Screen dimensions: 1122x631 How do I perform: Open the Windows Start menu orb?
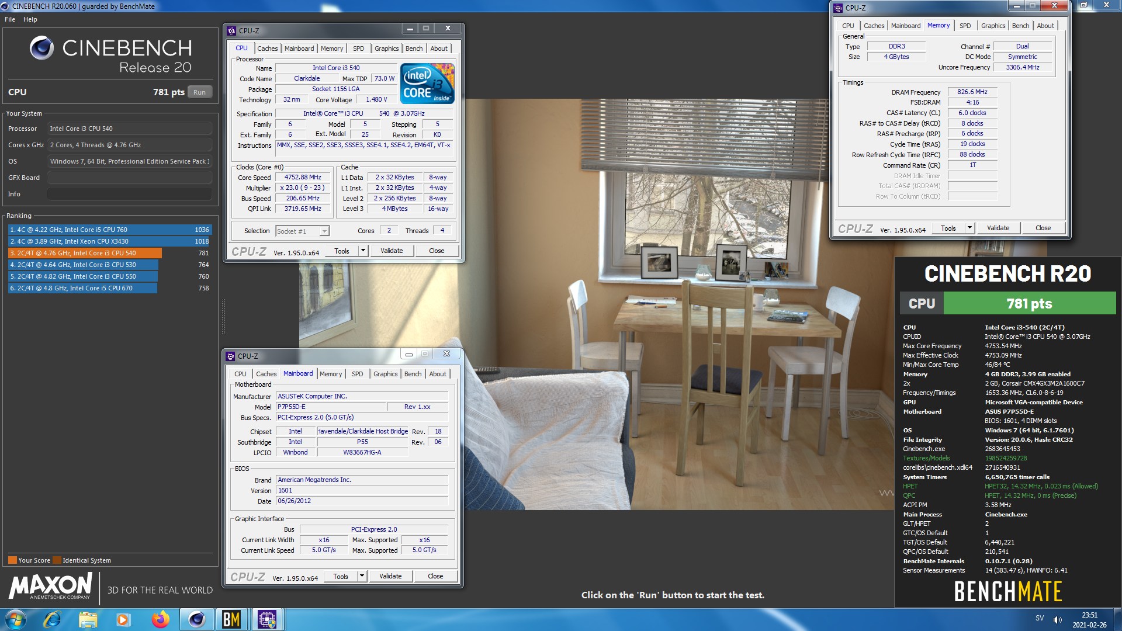pos(15,619)
